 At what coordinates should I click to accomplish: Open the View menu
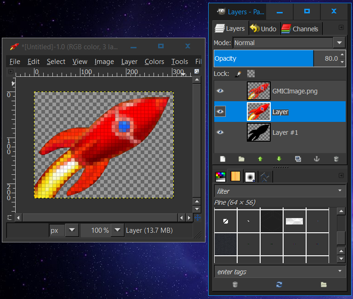coord(80,62)
